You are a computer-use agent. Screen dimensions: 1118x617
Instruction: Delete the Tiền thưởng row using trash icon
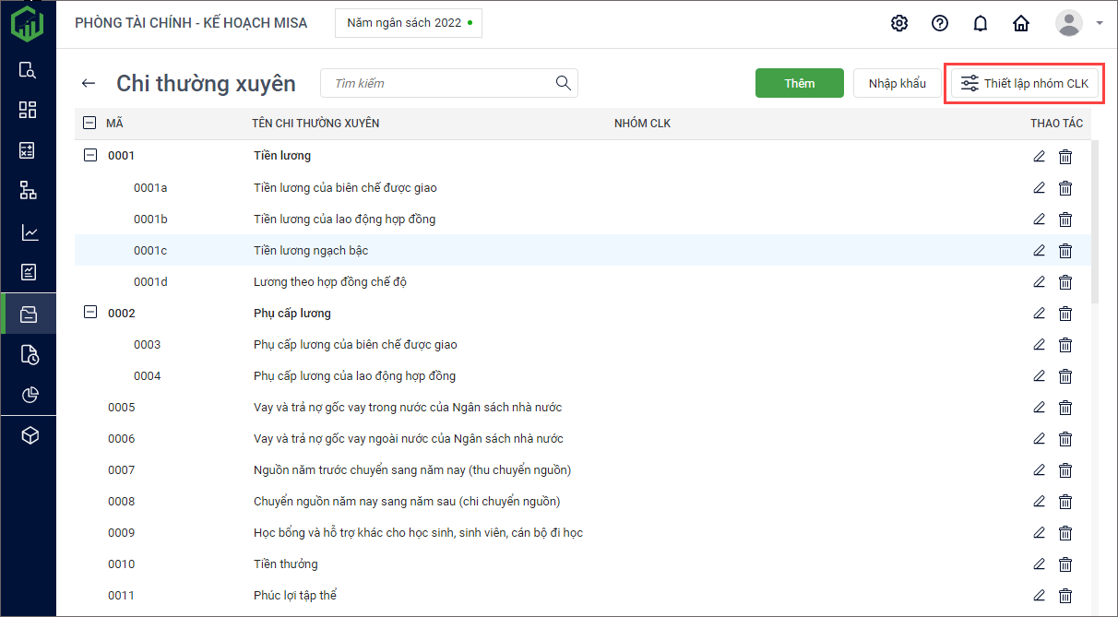tap(1065, 564)
